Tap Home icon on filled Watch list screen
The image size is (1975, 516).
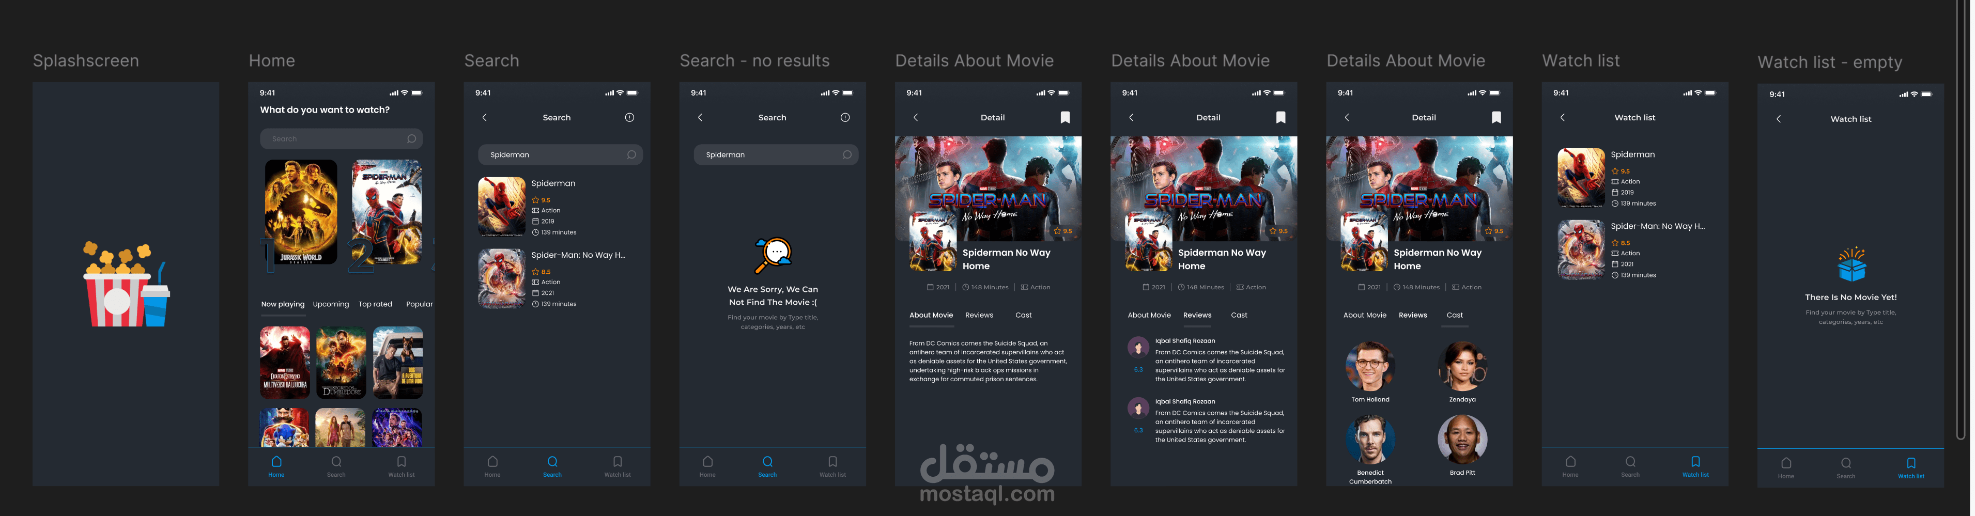pos(1571,462)
